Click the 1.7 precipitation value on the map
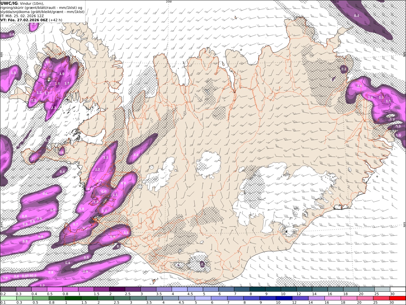406x305 pixels. click(47, 93)
